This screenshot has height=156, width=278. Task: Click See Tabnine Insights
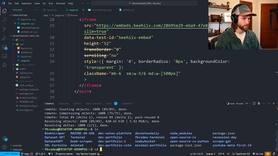click(88, 154)
